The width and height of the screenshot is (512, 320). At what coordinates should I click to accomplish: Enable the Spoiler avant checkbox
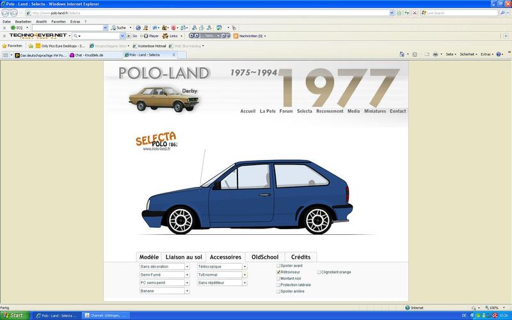point(278,266)
